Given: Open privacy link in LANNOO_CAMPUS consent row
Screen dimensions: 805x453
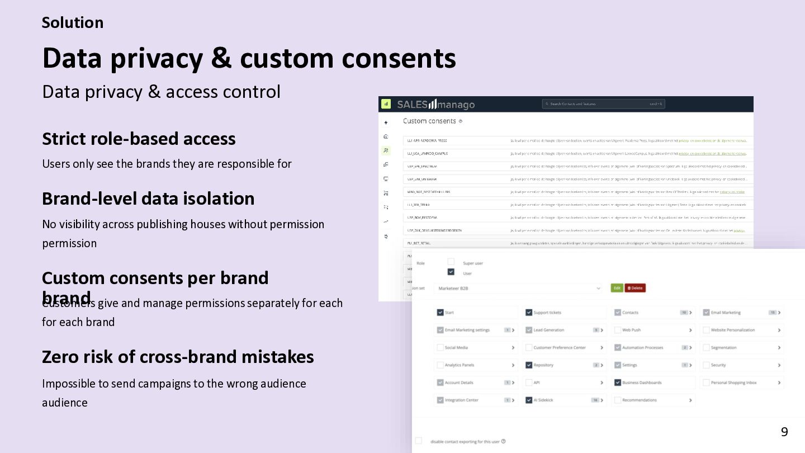Looking at the screenshot, I should click(713, 153).
